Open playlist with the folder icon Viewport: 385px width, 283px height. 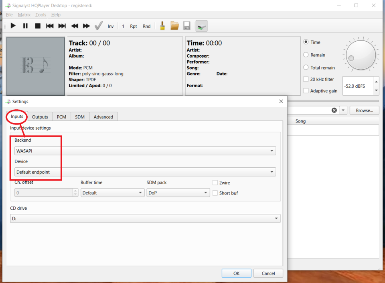click(174, 26)
